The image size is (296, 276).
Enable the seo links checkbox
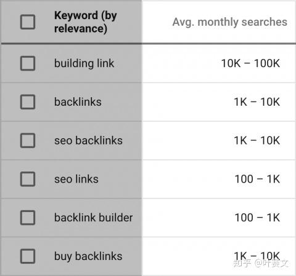28,179
